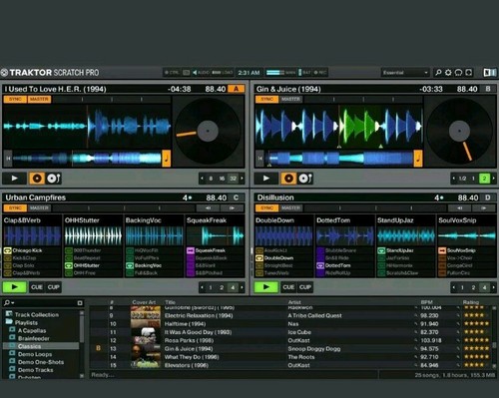Image resolution: width=499 pixels, height=398 pixels.
Task: Jump to track start on deck B
Action: [260, 159]
